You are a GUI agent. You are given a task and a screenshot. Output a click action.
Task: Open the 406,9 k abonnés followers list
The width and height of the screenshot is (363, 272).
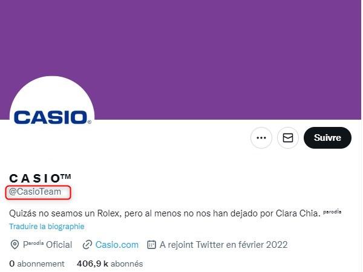(x=110, y=264)
